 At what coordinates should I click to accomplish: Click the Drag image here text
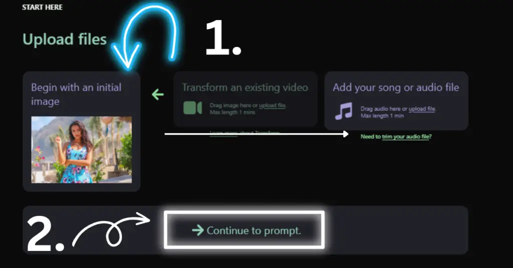pyautogui.click(x=230, y=105)
